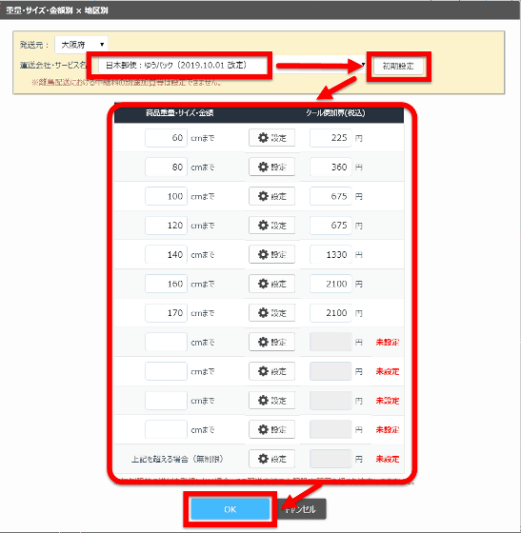Open the 発送元 大阪府 dropdown

81,45
